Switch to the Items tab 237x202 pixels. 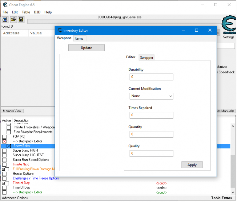tap(79, 38)
